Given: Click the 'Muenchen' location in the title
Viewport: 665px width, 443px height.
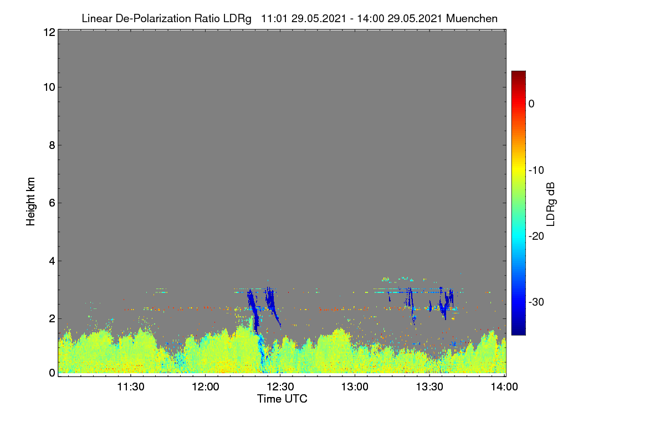Looking at the screenshot, I should click(472, 19).
